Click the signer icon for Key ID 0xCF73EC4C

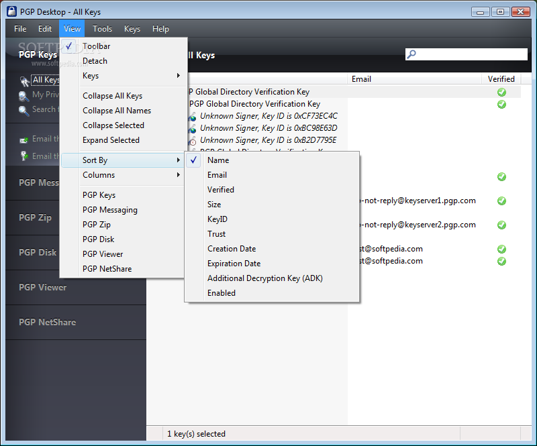click(x=192, y=117)
